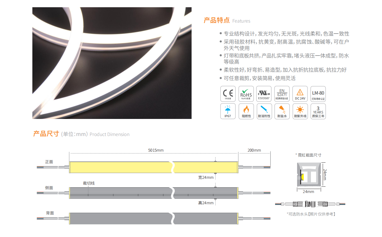382x237 pixels.
Task: Click the 裁切线 cut line label
Action: pos(89,183)
